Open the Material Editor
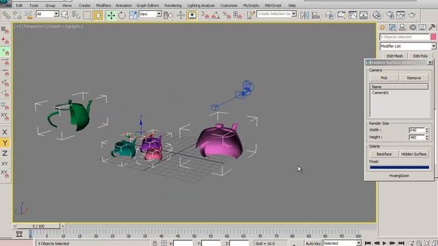The image size is (438, 246). click(376, 15)
